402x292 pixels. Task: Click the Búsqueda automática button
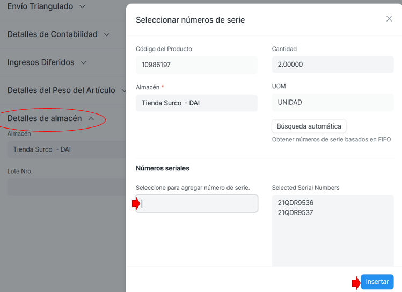[309, 126]
